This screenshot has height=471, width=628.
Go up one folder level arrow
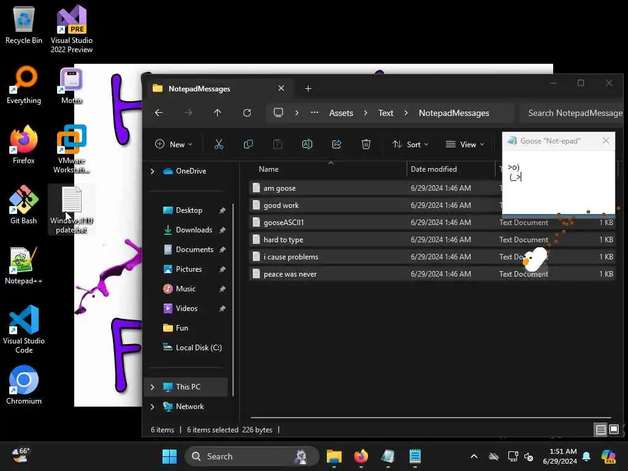pos(218,113)
